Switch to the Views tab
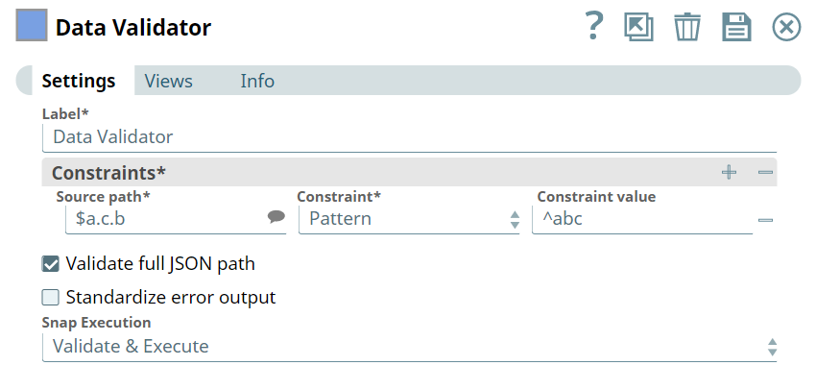The height and width of the screenshot is (390, 816). point(168,81)
